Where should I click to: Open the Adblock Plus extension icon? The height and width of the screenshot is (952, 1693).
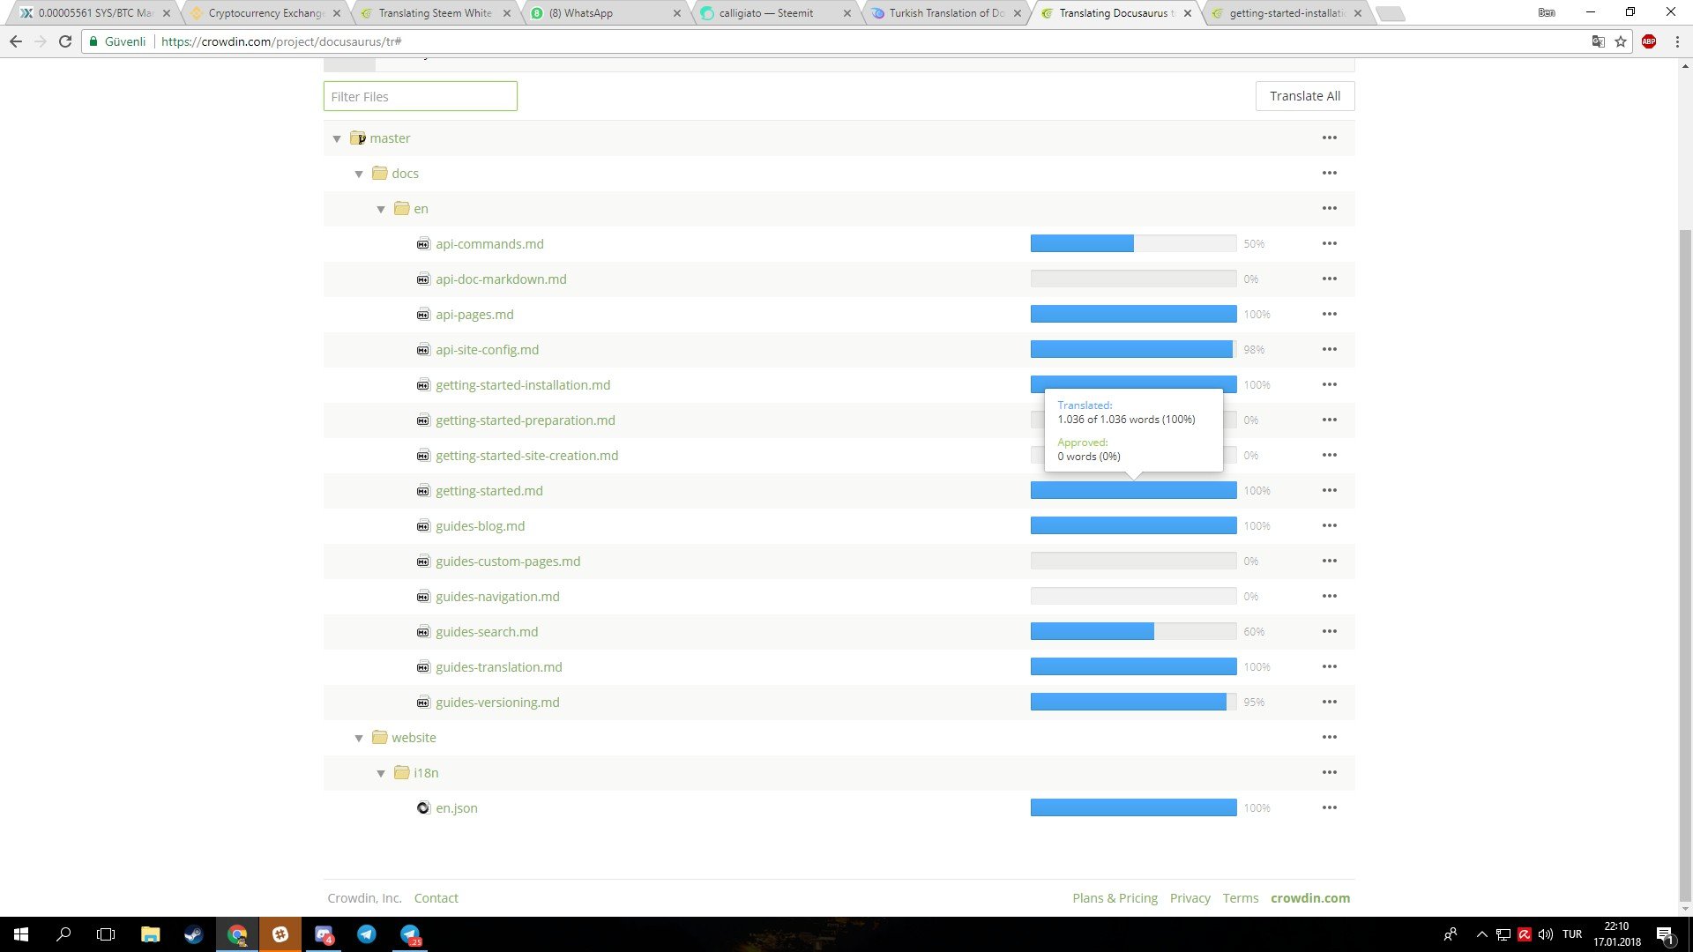1648,41
